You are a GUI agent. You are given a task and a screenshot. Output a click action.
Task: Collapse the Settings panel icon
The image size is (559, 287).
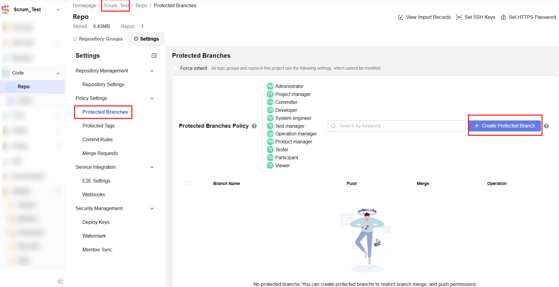154,56
